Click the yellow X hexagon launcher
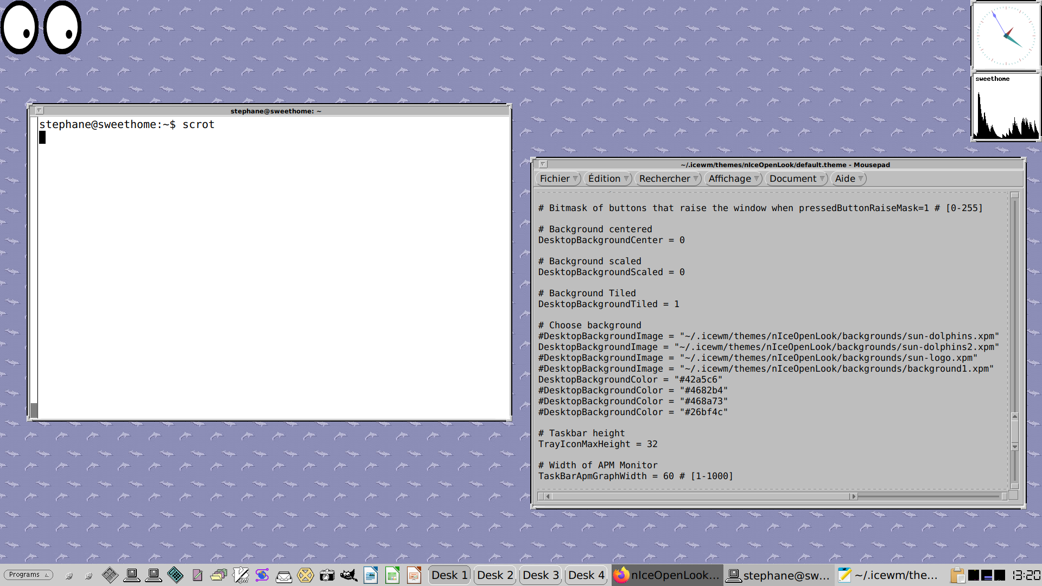The height and width of the screenshot is (586, 1042). (306, 575)
